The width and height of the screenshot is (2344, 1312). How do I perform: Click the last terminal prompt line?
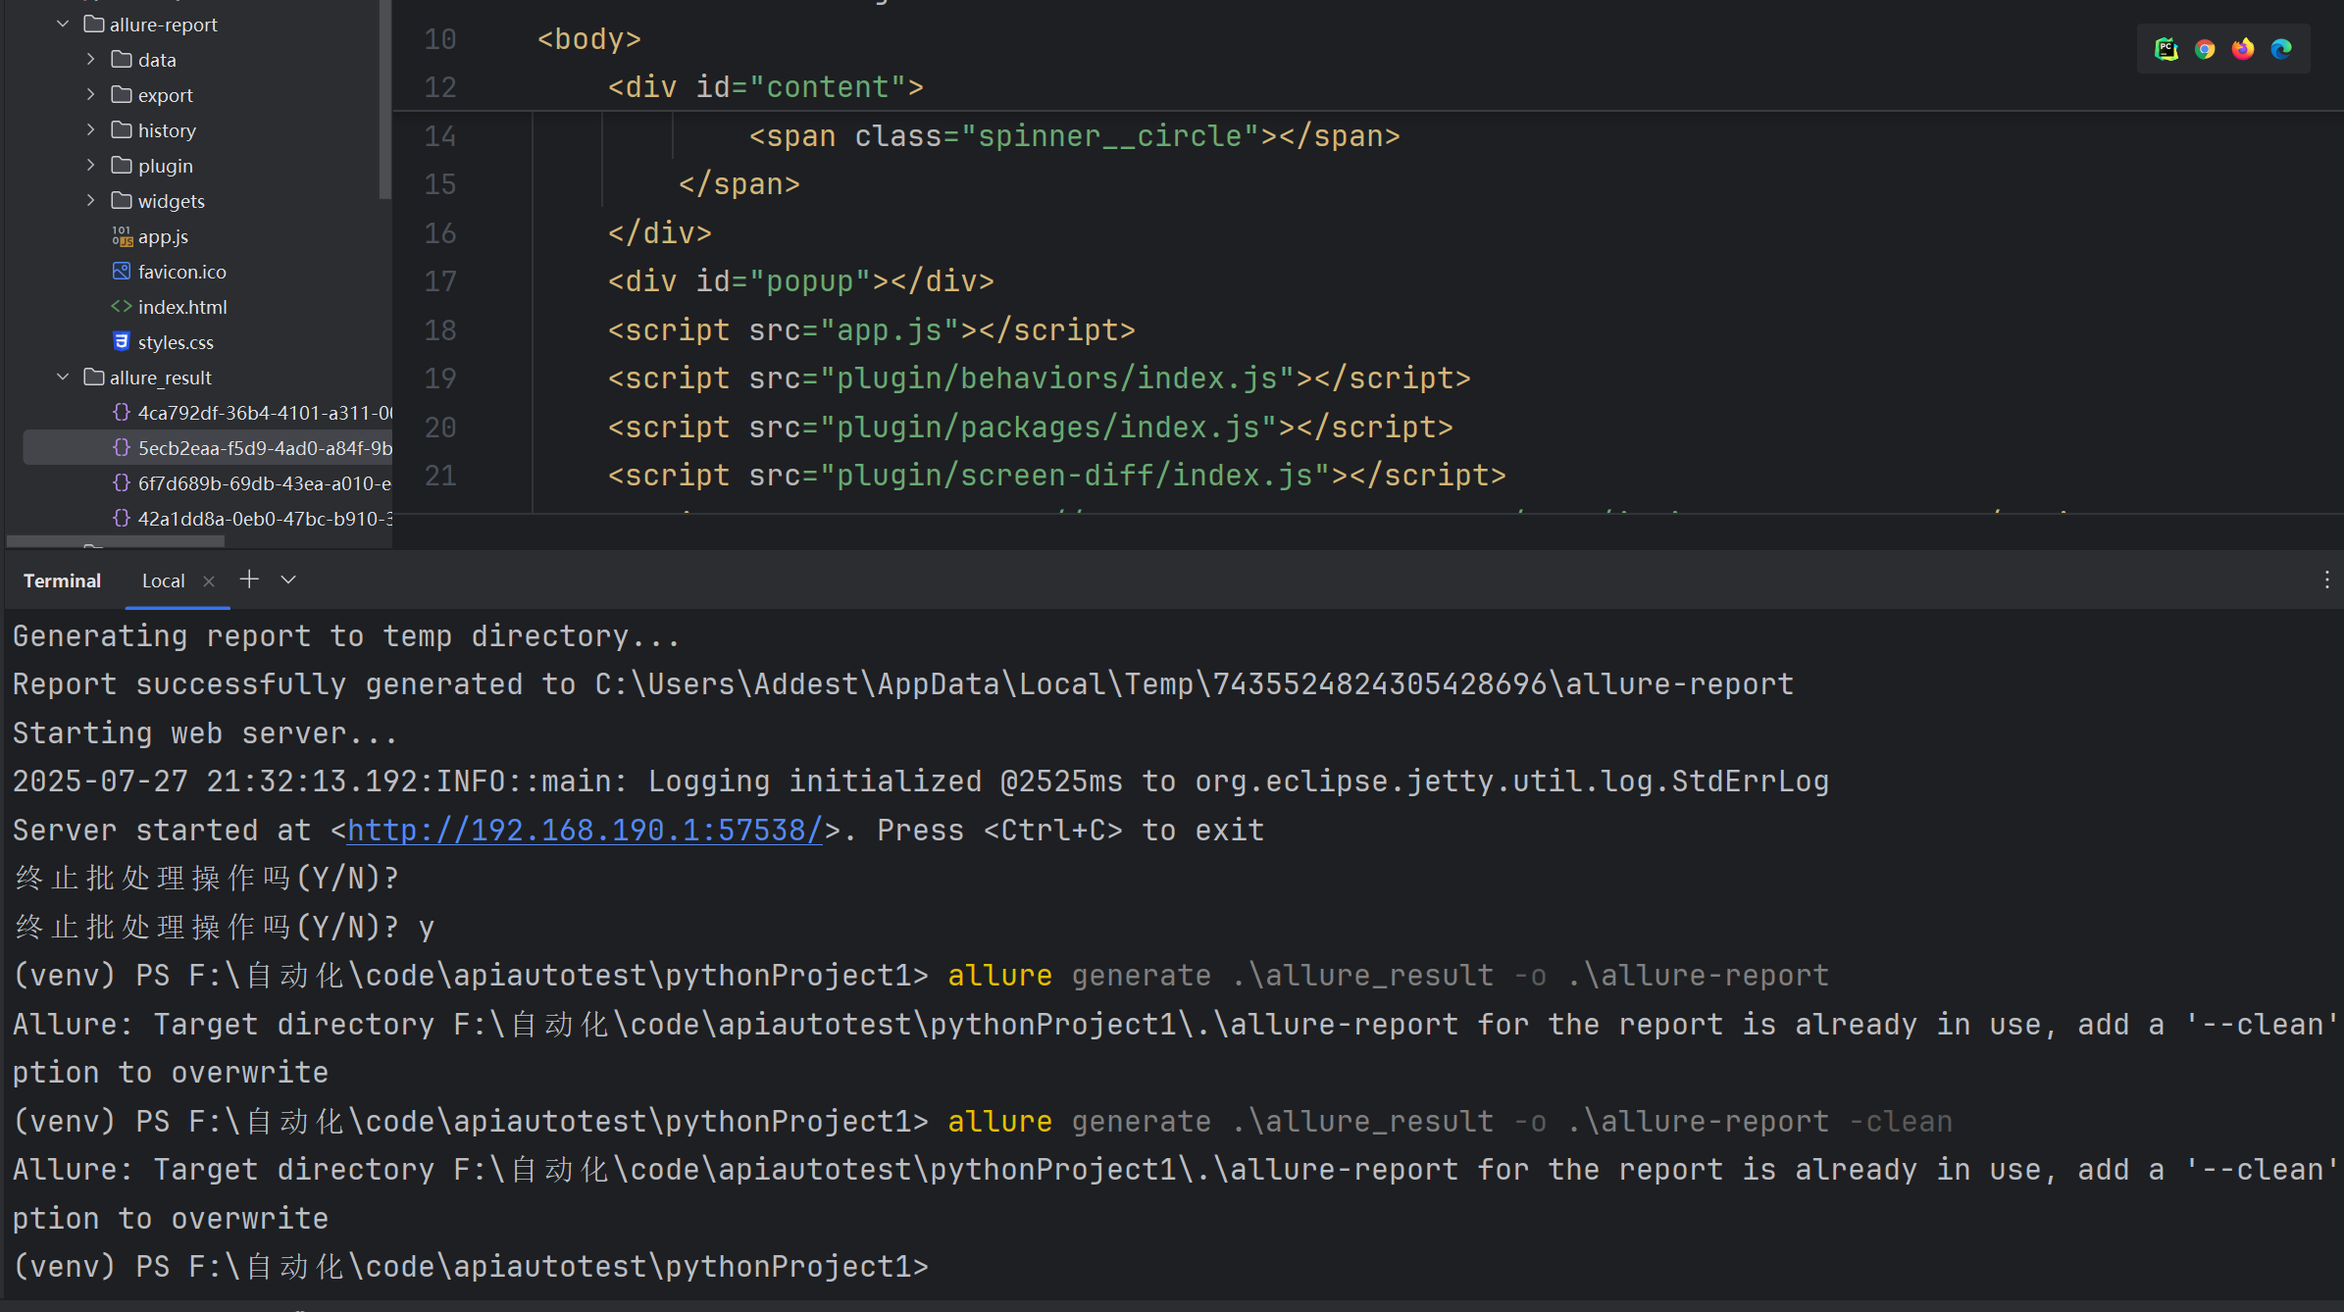point(471,1267)
